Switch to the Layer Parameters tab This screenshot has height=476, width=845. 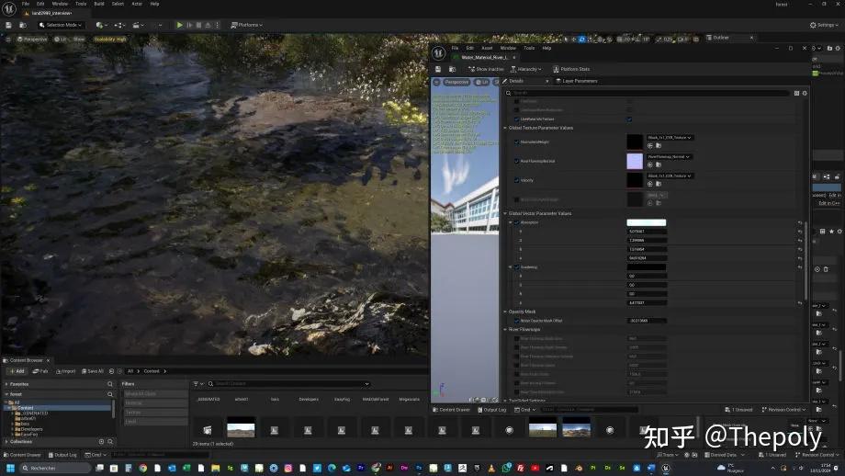pyautogui.click(x=579, y=81)
